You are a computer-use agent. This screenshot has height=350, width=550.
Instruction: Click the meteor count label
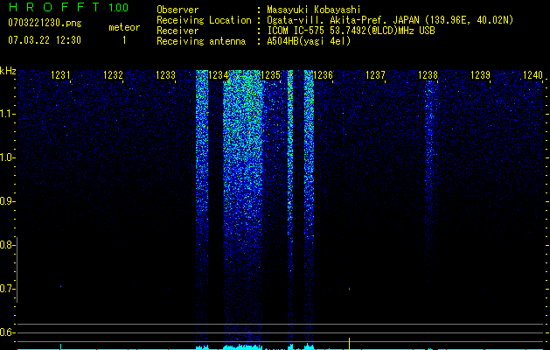(124, 27)
